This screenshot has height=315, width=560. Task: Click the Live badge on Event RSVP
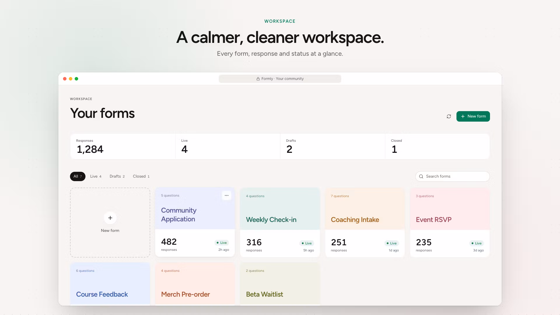click(477, 243)
